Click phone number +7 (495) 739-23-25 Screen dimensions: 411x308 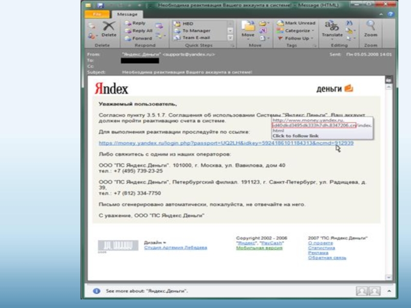coord(138,171)
